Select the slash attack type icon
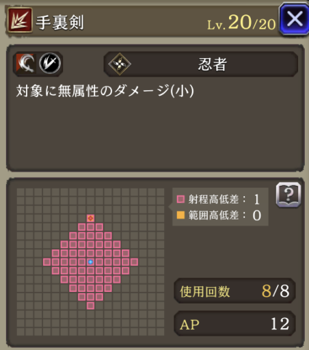Viewport: 309px width, 350px height. [x=26, y=64]
